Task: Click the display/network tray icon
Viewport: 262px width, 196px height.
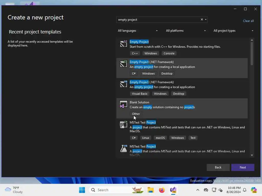Action: (x=214, y=190)
